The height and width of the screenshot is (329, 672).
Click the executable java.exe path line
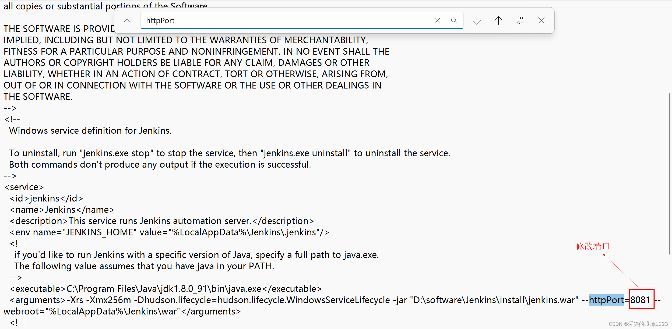[166, 289]
